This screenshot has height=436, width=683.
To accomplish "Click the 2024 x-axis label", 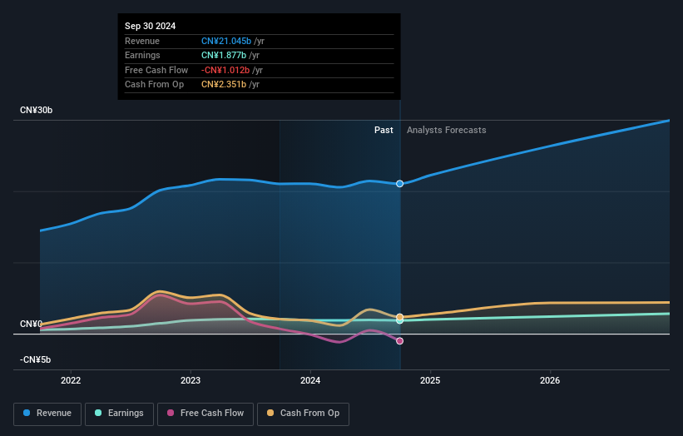I will [x=310, y=381].
